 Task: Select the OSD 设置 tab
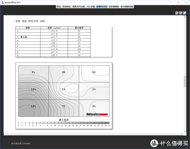click(91, 7)
